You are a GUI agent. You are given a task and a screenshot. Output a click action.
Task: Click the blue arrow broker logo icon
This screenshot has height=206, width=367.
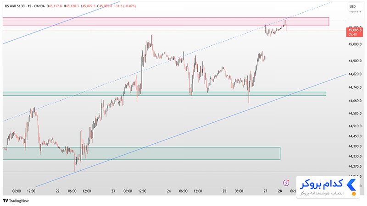(x=351, y=185)
